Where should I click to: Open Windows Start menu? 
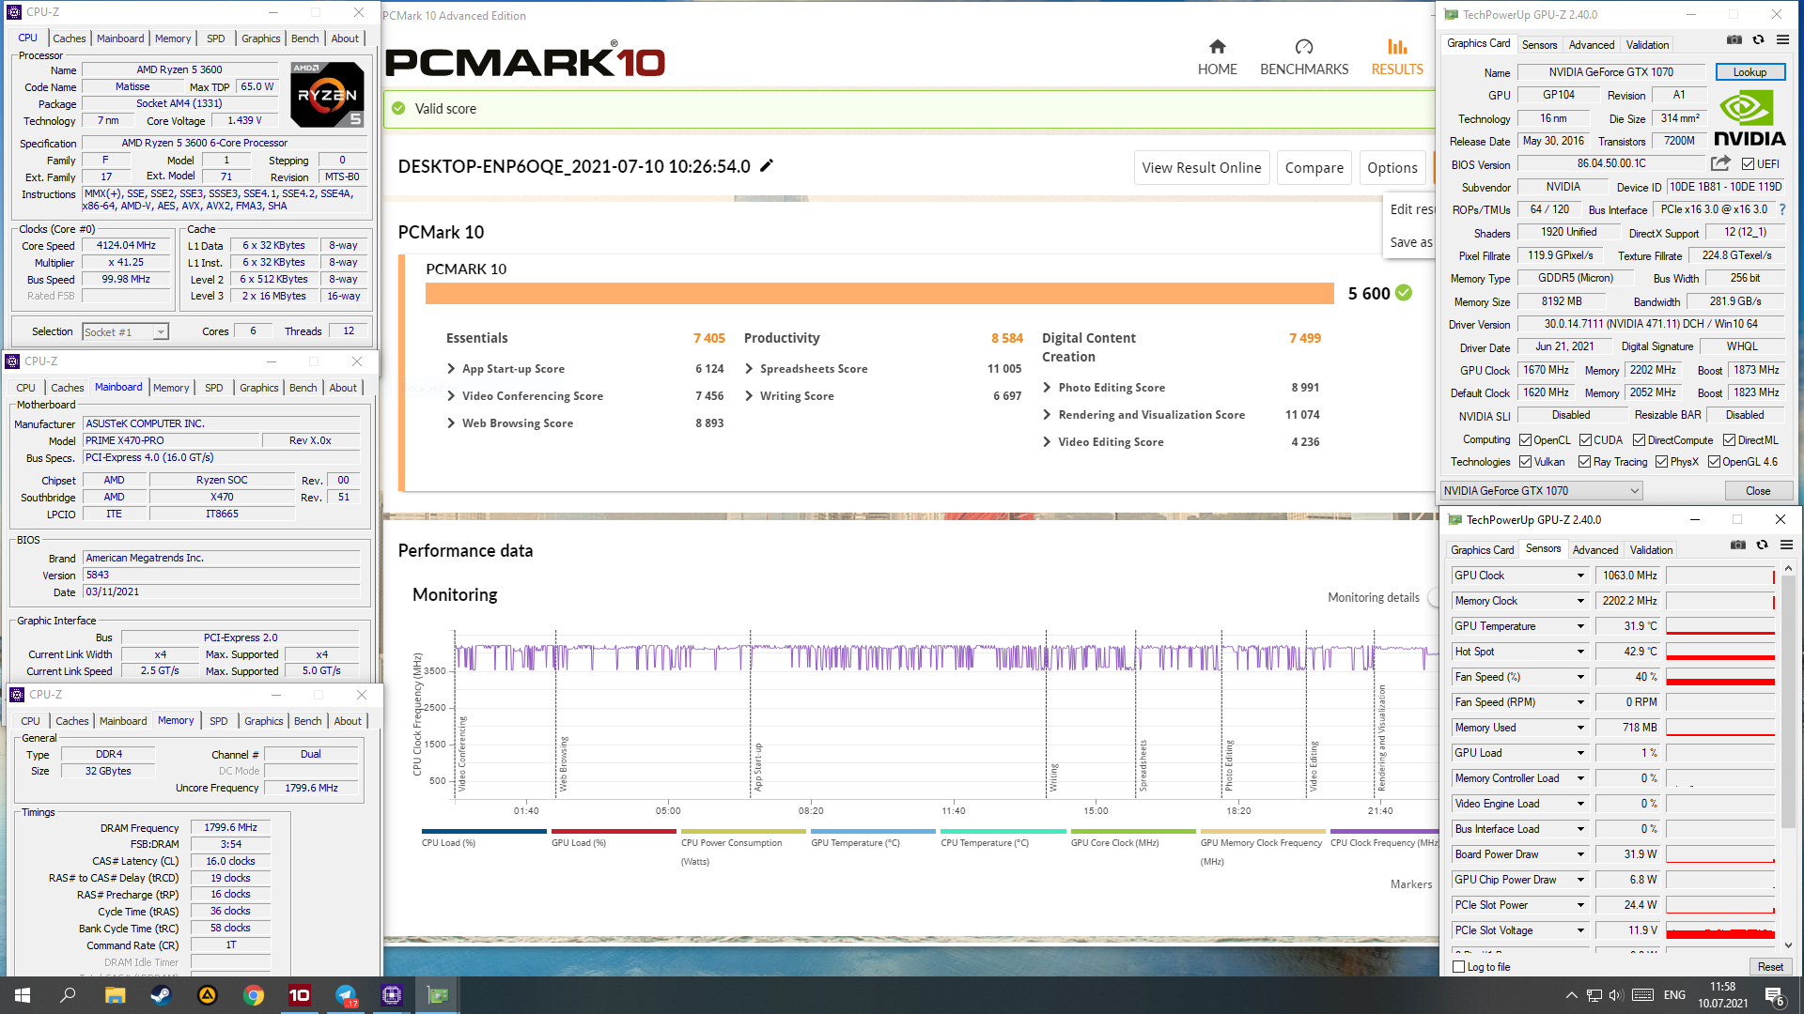pyautogui.click(x=23, y=995)
